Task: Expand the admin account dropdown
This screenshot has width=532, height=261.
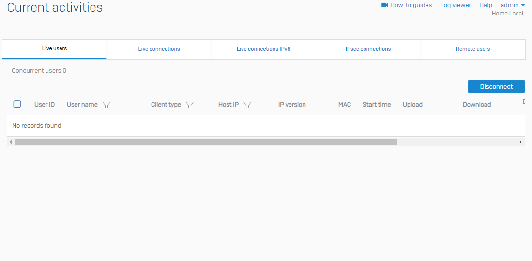Action: point(513,5)
